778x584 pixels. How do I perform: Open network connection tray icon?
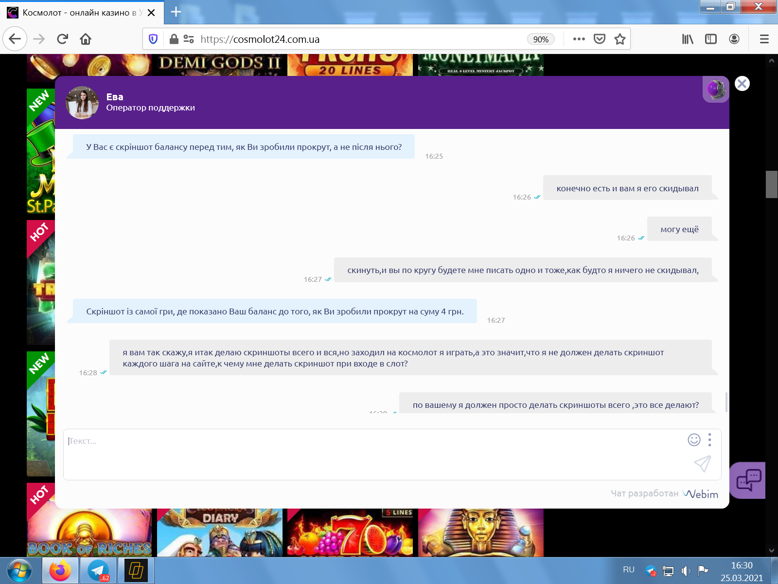click(668, 571)
